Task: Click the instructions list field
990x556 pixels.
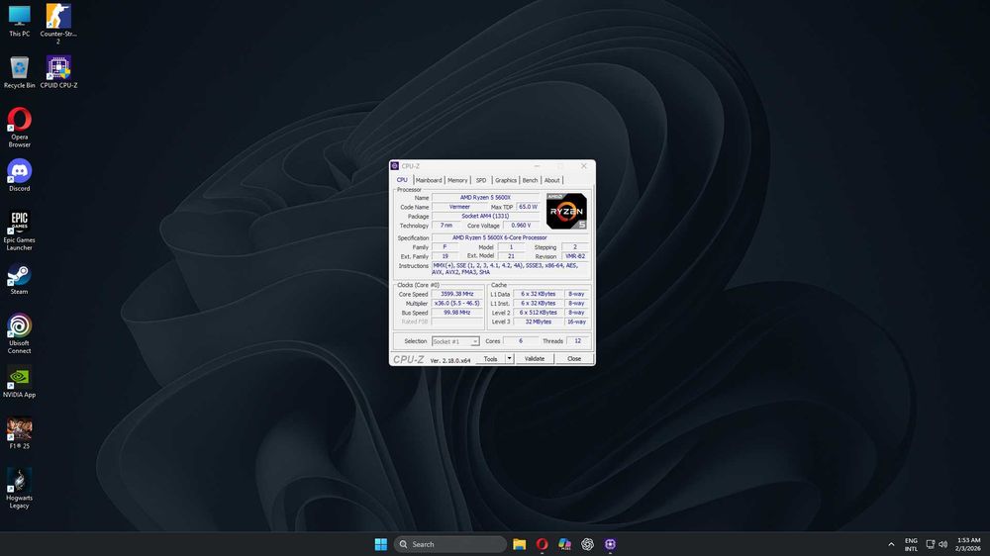Action: click(510, 269)
